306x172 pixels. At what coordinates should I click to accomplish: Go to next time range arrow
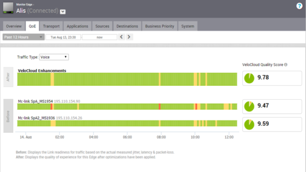click(129, 37)
